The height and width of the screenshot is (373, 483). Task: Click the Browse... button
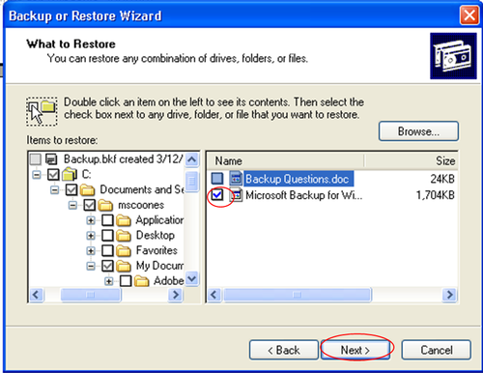coord(418,131)
